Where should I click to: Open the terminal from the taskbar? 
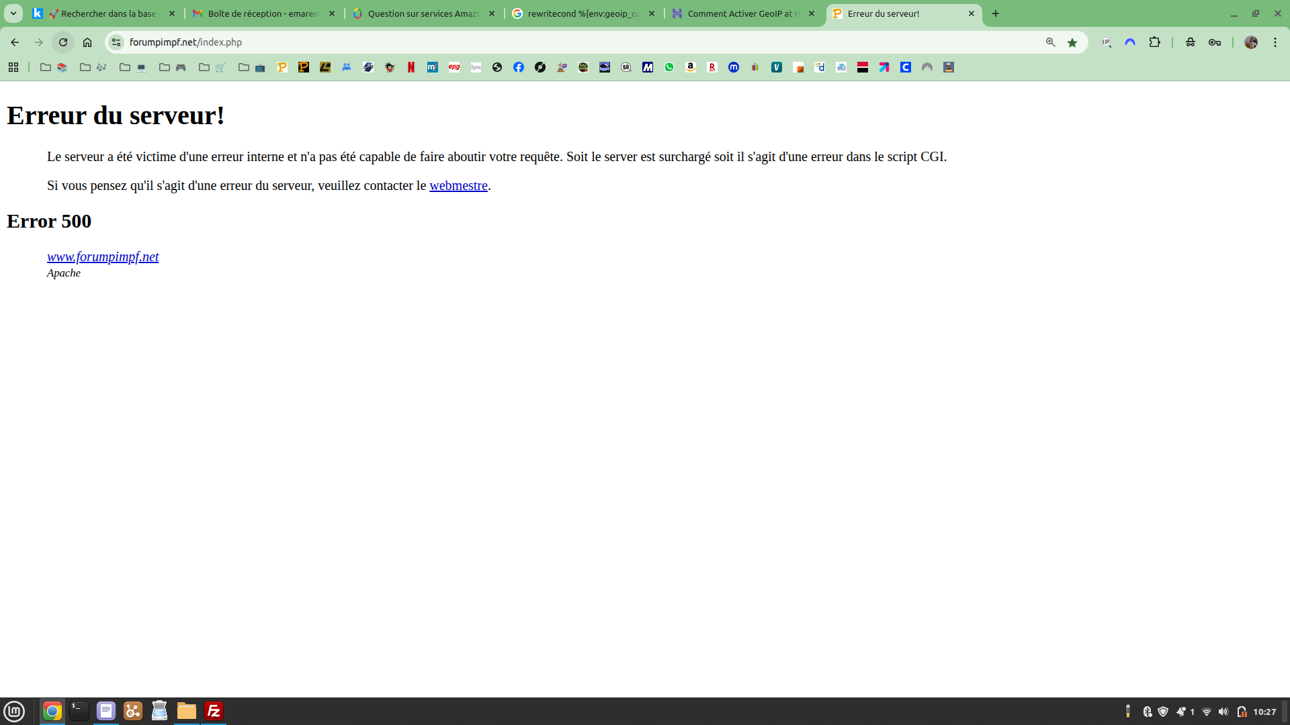point(79,711)
